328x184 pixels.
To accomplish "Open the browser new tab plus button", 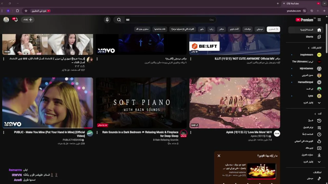I will 278,3.
